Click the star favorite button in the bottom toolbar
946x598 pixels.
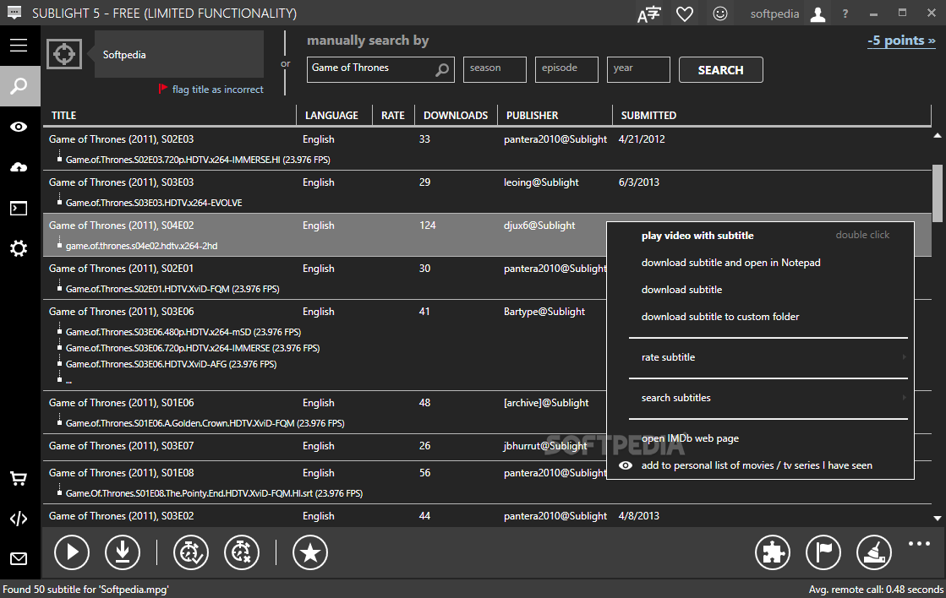[310, 552]
